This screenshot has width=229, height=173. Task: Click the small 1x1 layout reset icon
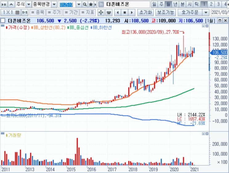pyautogui.click(x=25, y=12)
